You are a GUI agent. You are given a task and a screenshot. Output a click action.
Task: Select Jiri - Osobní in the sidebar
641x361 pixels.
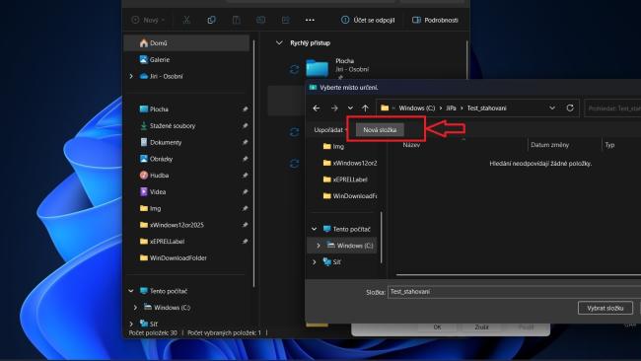[x=161, y=76]
